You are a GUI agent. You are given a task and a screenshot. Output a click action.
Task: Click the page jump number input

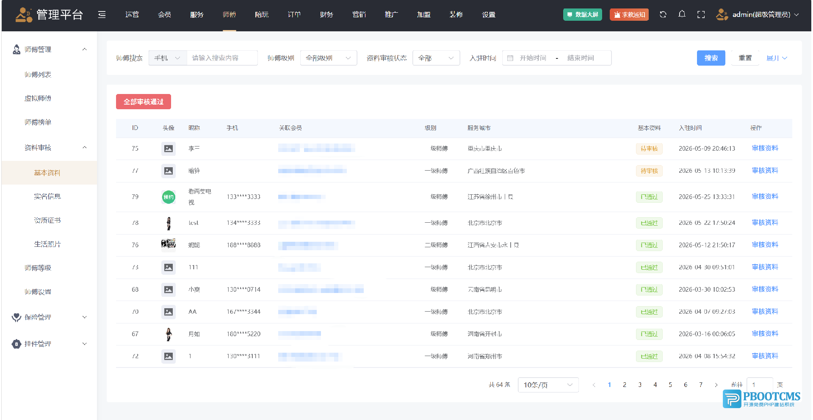pyautogui.click(x=760, y=385)
